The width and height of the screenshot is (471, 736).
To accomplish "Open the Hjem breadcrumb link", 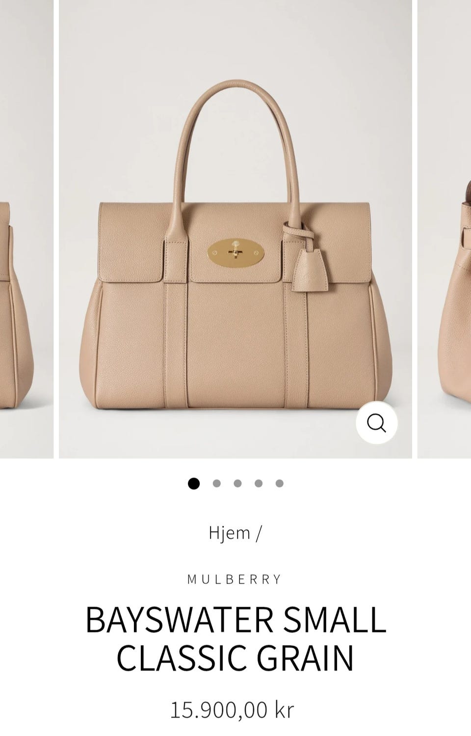I will [230, 533].
